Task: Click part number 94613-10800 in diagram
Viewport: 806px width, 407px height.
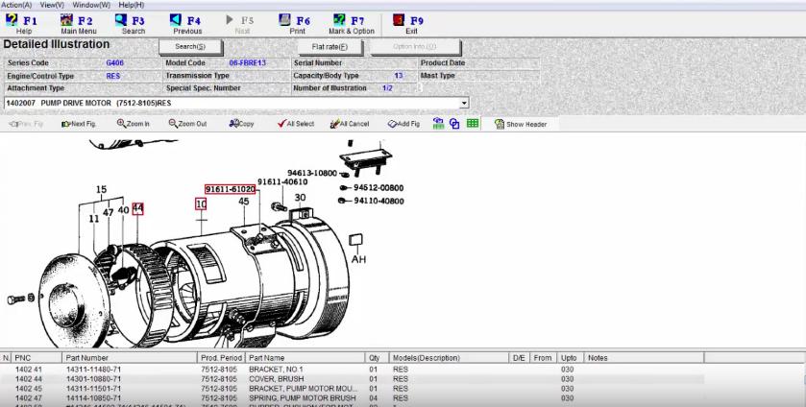Action: (312, 173)
